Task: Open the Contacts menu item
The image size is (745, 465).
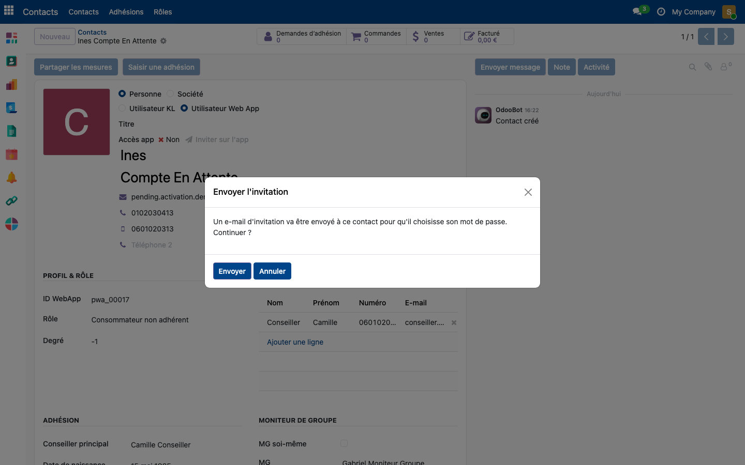Action: pos(83,11)
